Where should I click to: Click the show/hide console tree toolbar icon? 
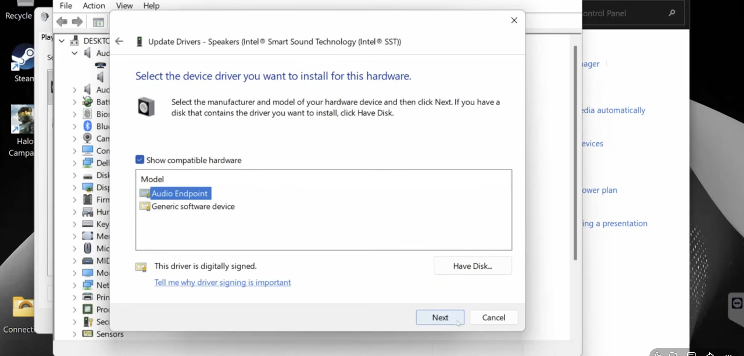tap(98, 22)
